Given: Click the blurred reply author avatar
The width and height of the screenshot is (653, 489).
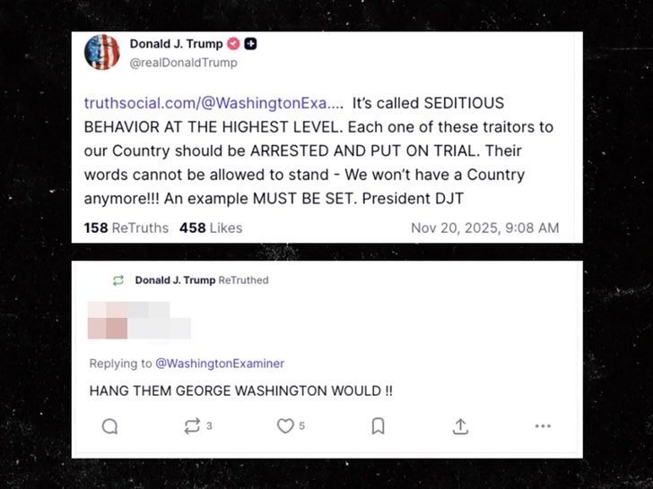Looking at the screenshot, I should (x=108, y=320).
